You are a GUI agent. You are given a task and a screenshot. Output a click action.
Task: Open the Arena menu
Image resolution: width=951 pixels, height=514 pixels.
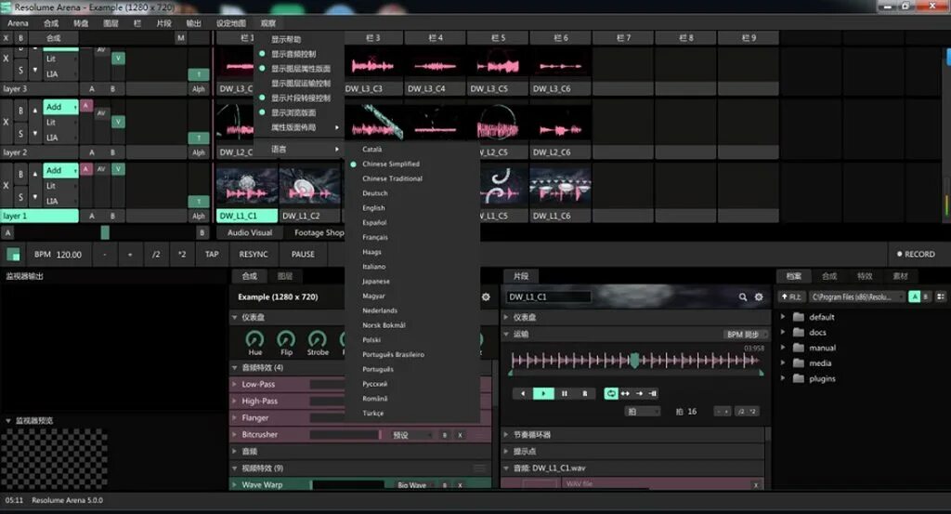pos(18,23)
